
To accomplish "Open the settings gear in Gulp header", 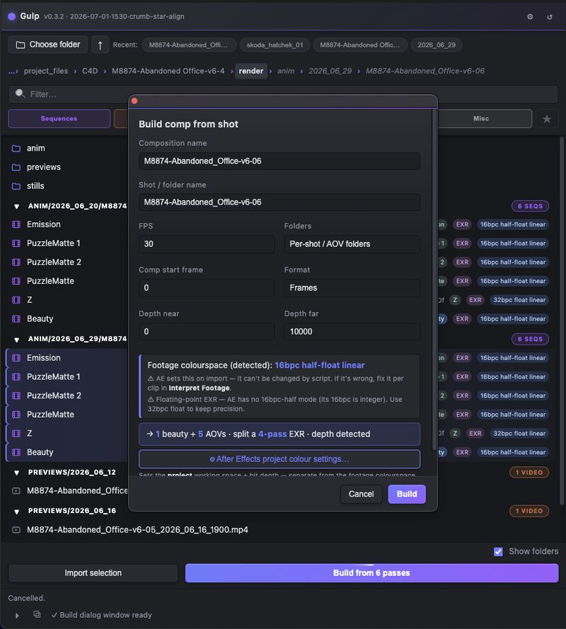I will (530, 16).
